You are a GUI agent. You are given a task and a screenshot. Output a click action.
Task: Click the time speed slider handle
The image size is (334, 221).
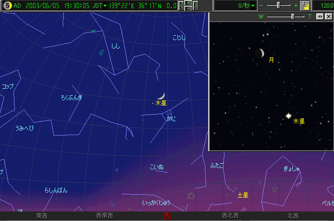[278, 5]
